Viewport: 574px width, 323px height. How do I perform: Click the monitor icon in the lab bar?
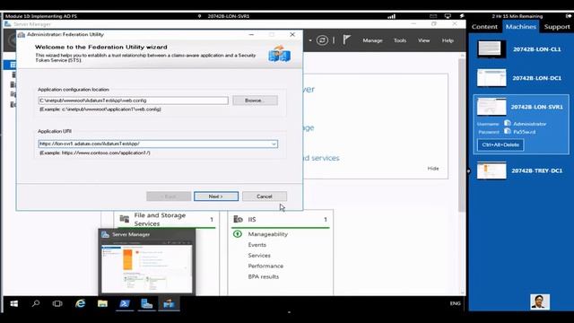(448, 16)
